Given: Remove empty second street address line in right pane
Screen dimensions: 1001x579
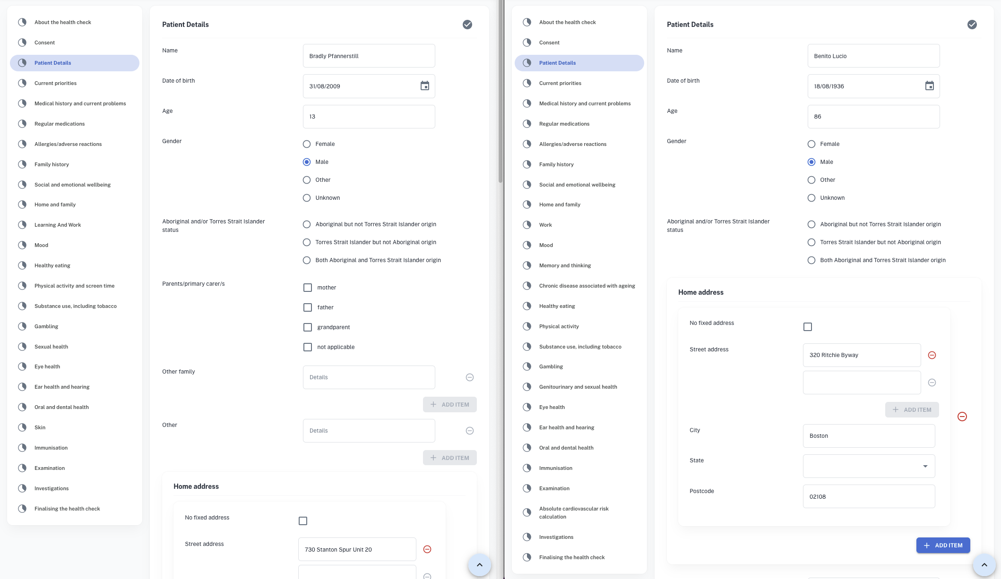Looking at the screenshot, I should [932, 383].
